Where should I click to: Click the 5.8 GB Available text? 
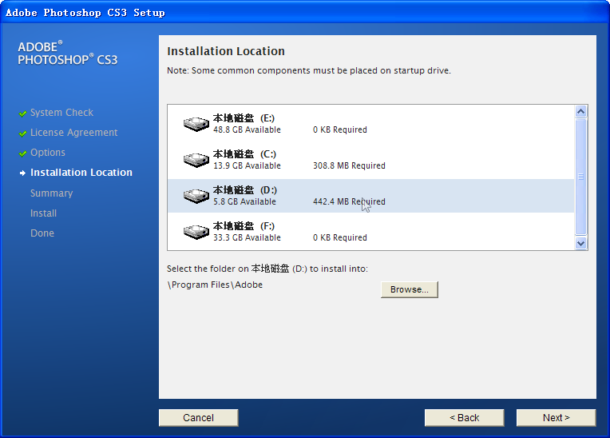(244, 201)
